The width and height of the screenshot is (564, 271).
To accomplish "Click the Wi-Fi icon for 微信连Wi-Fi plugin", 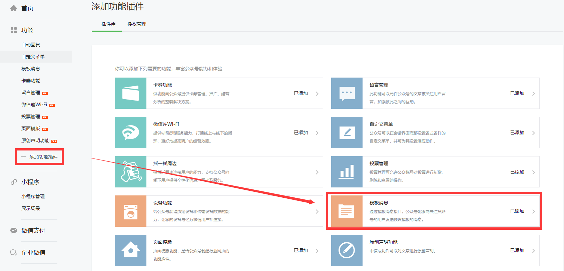I will pos(130,133).
